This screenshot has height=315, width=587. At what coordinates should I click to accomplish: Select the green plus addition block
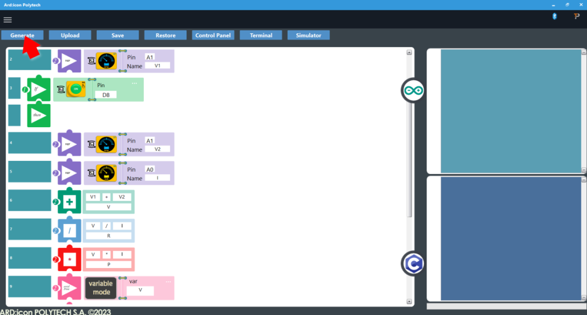70,201
